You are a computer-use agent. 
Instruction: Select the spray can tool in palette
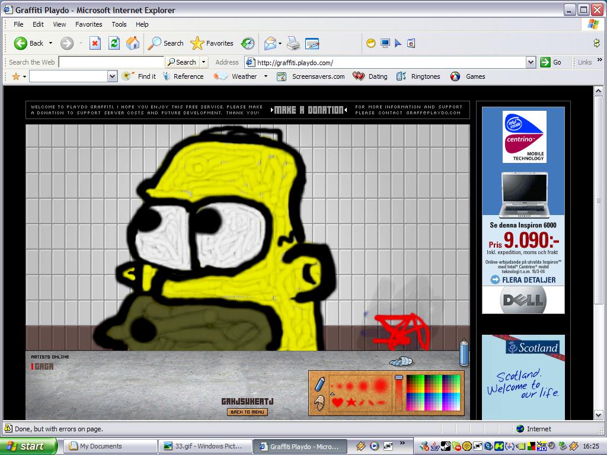coord(320,384)
